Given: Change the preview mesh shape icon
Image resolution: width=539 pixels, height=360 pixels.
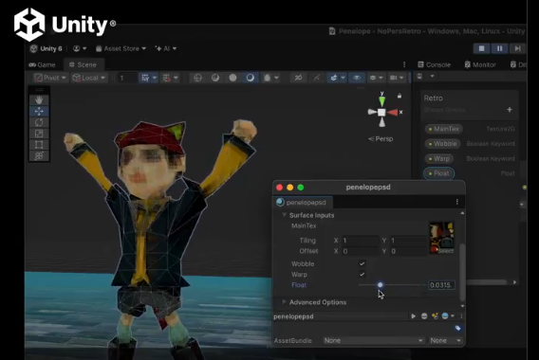Looking at the screenshot, I should [424, 316].
